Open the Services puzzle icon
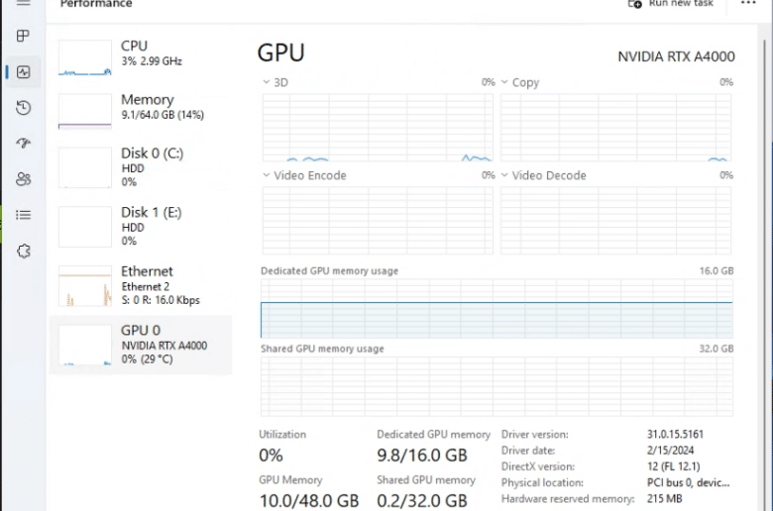This screenshot has width=773, height=511. click(23, 251)
